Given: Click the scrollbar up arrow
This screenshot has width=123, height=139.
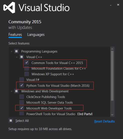Looking at the screenshot, I should (x=112, y=49).
